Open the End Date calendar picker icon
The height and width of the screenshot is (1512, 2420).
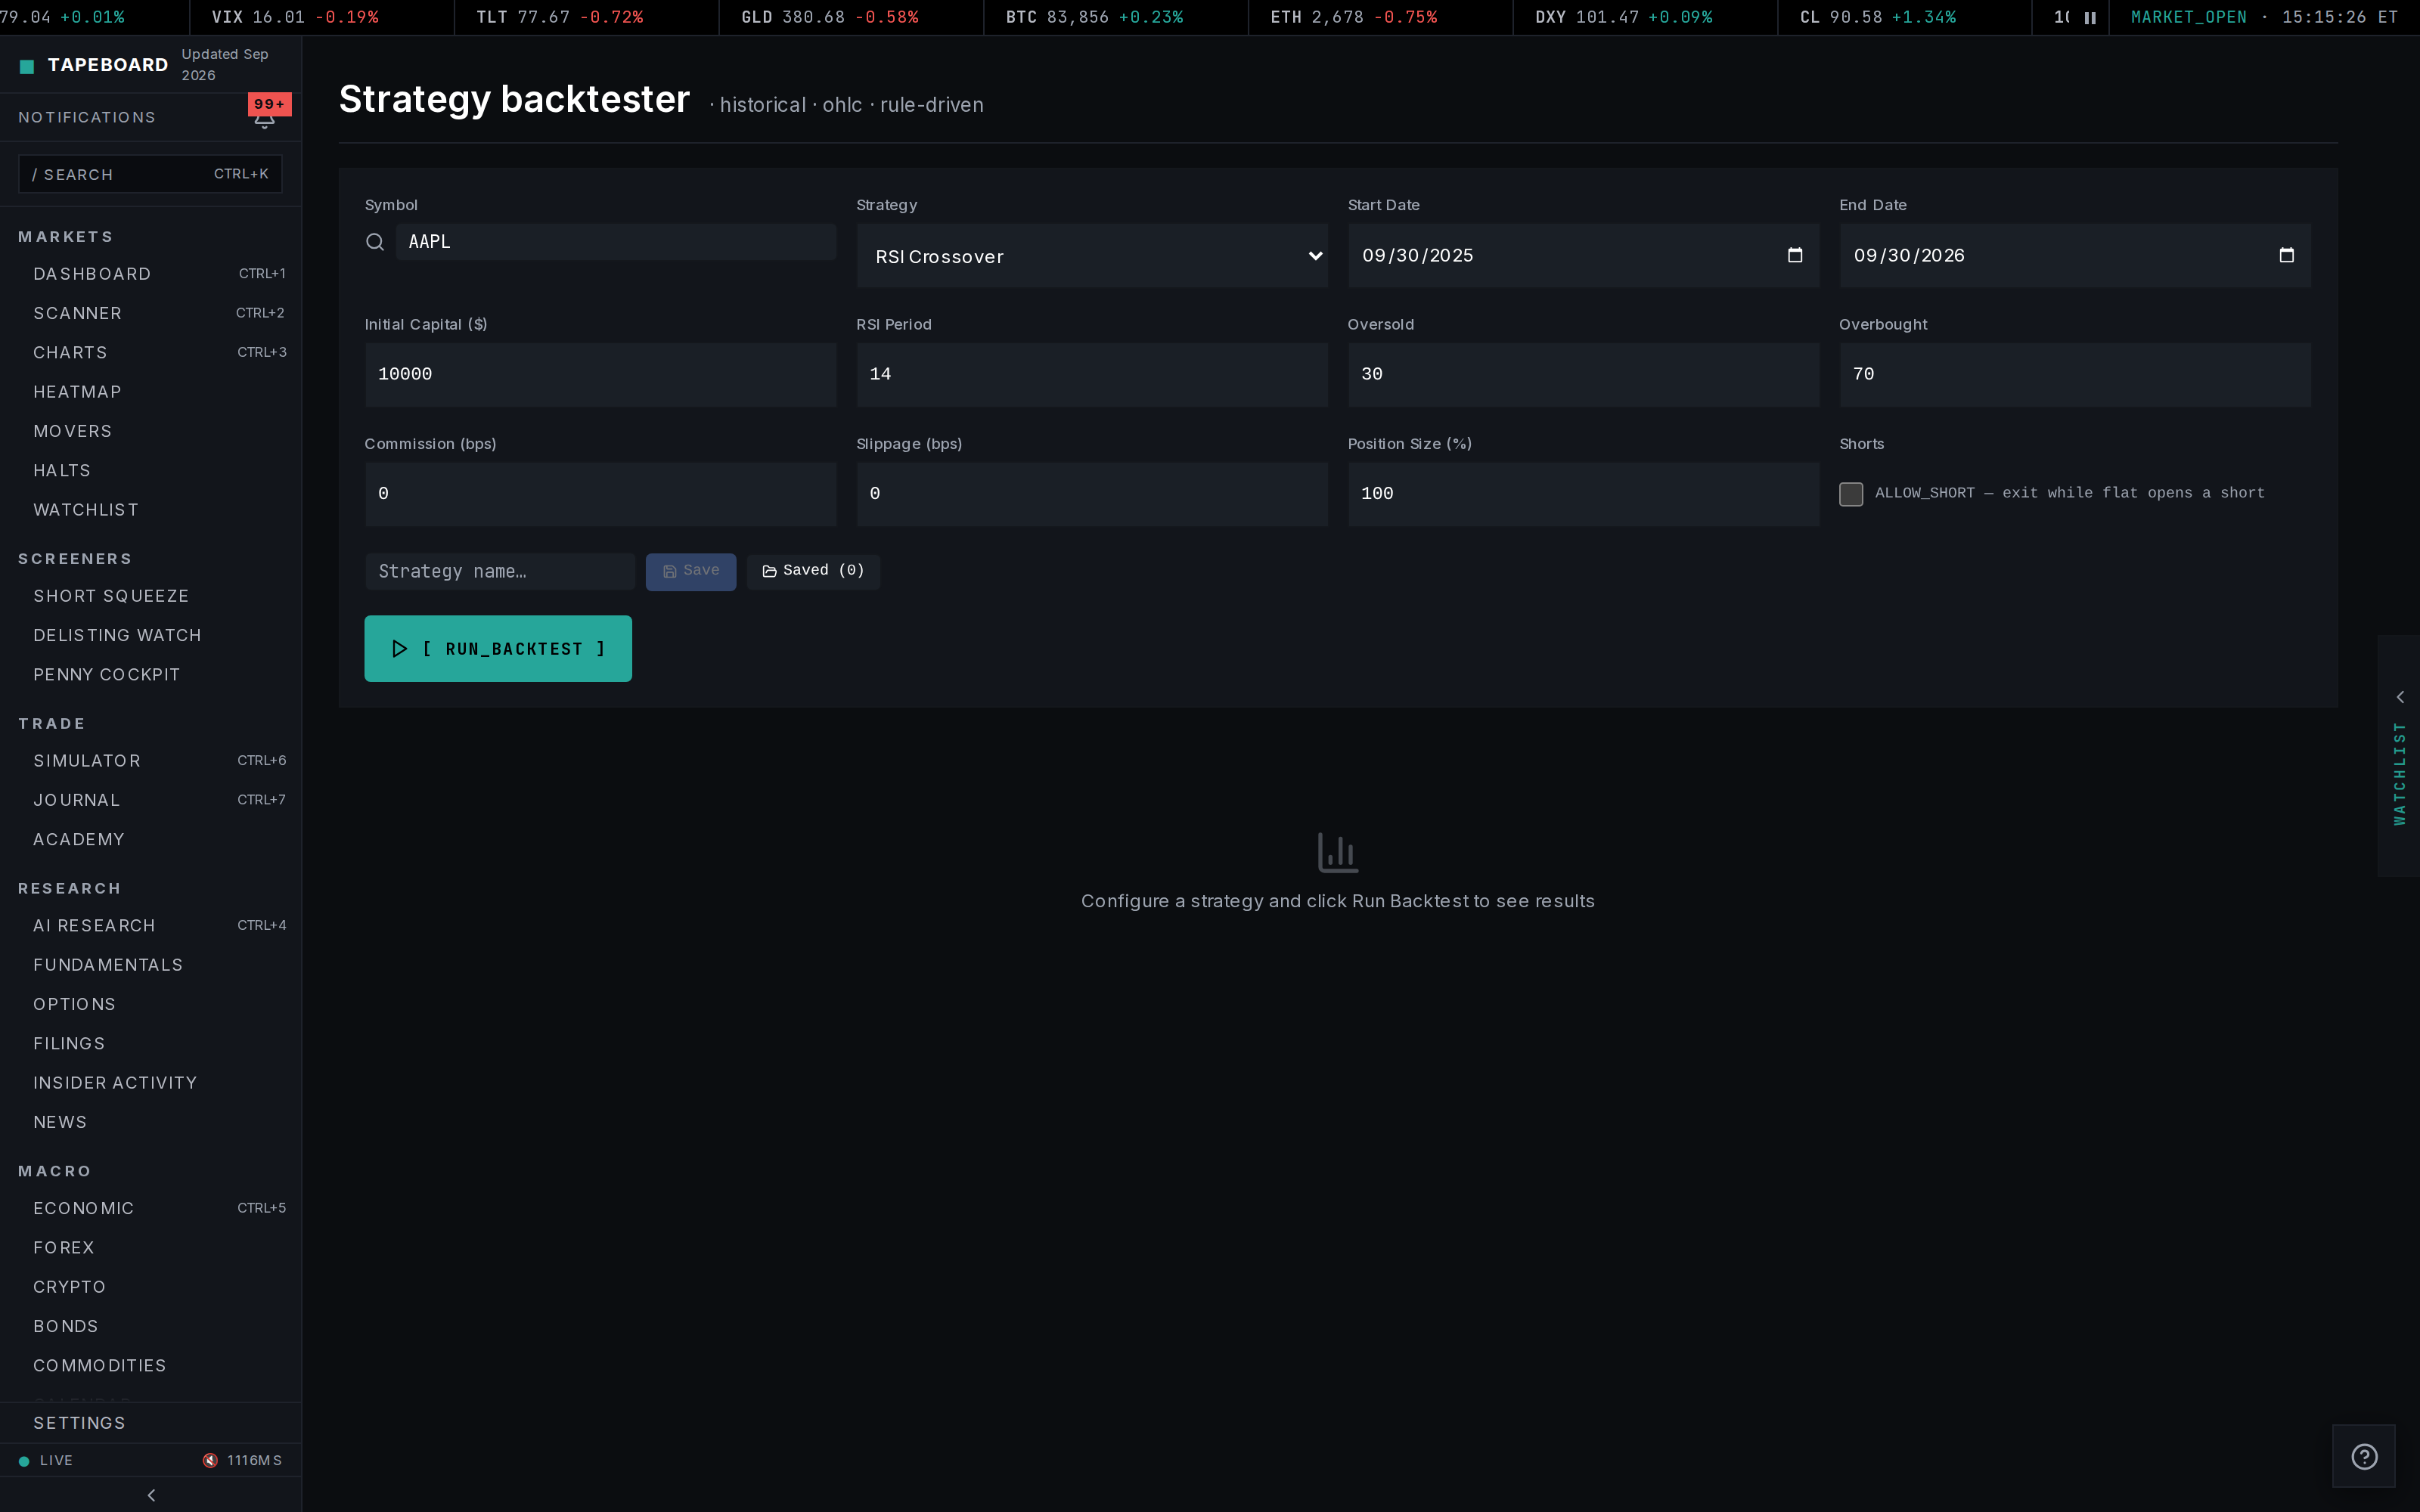point(2286,255)
